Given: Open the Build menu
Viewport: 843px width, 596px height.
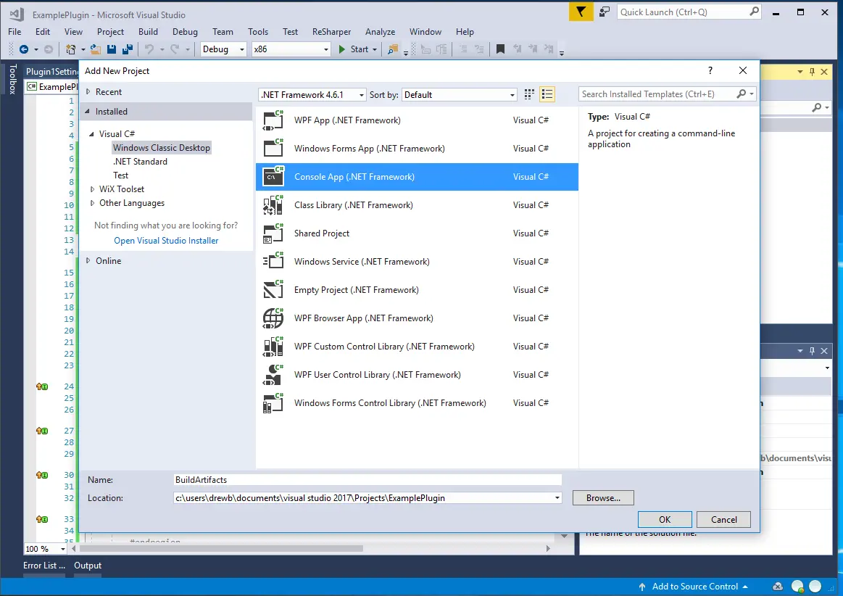Looking at the screenshot, I should pos(148,32).
